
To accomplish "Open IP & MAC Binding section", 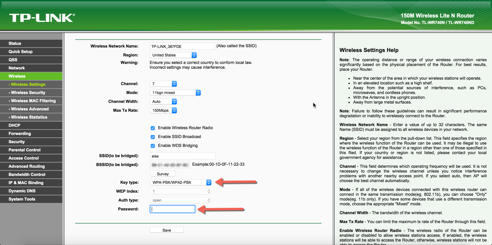I will pyautogui.click(x=31, y=183).
